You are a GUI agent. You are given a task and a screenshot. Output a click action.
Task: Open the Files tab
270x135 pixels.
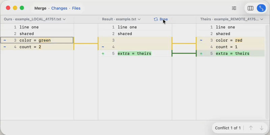coord(76,8)
